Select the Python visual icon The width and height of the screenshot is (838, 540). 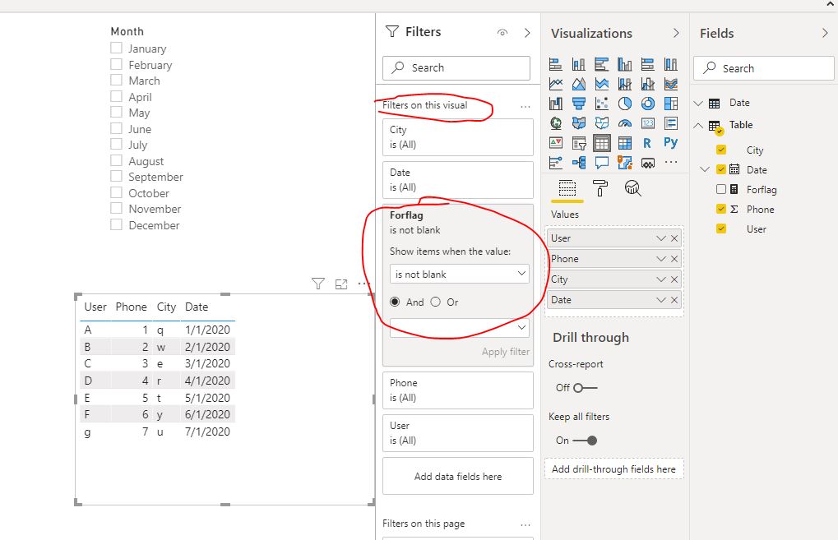click(671, 143)
